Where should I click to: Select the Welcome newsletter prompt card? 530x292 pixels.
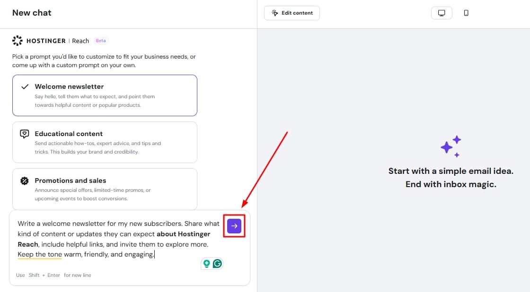105,95
